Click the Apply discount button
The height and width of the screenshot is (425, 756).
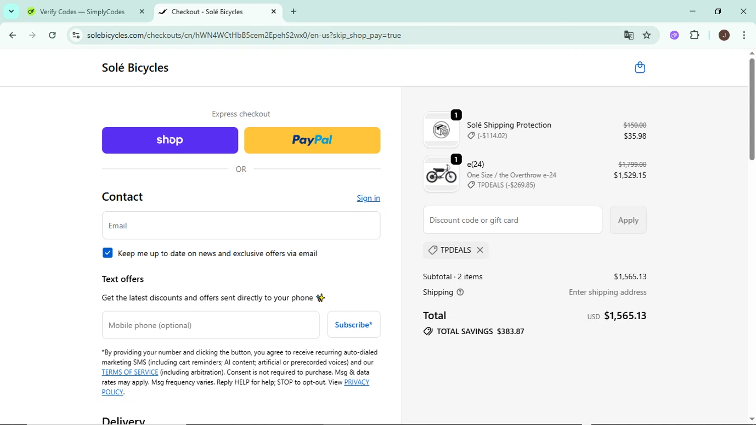pyautogui.click(x=628, y=220)
